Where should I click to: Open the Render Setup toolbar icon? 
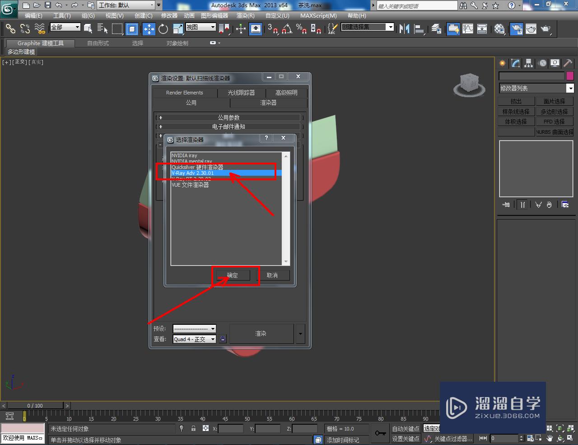pos(517,29)
